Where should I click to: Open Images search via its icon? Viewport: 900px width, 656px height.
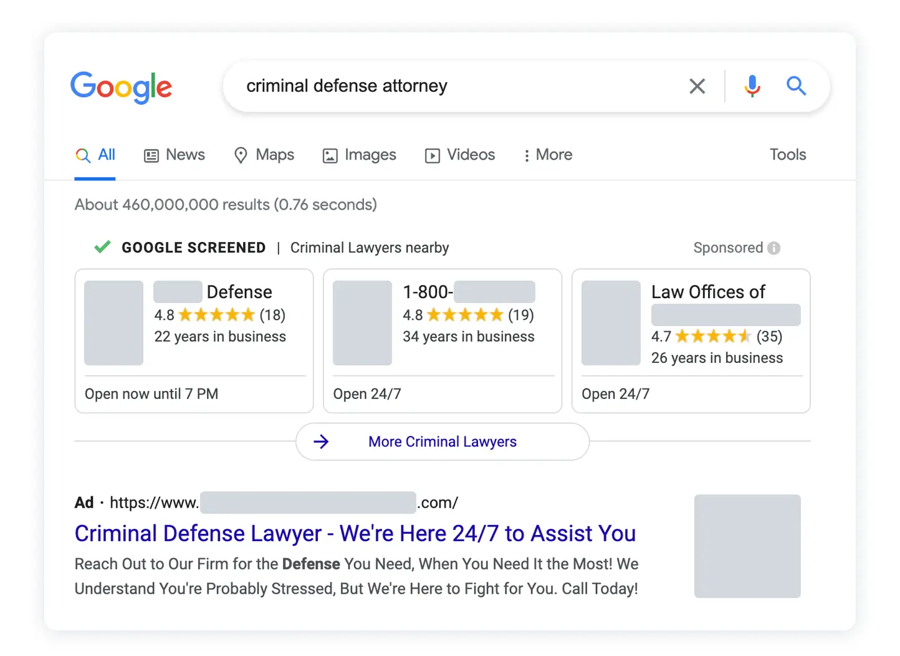click(330, 155)
